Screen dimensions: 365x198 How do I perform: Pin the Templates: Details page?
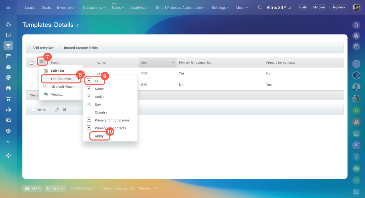pos(77,25)
